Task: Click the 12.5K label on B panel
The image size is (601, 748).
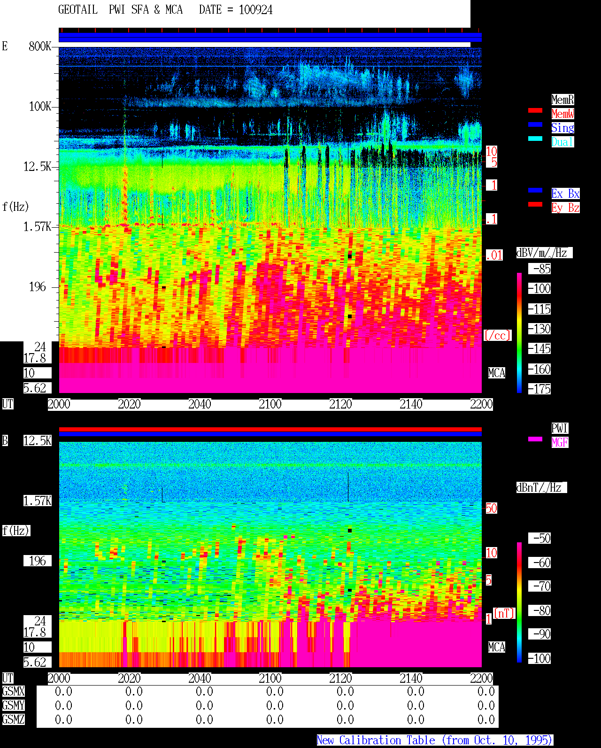Action: pos(38,440)
